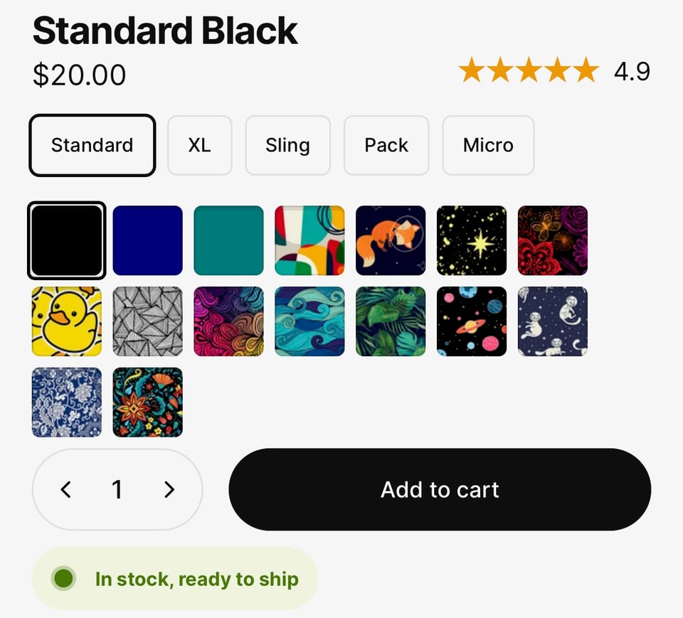Select the ocean waves swatch
This screenshot has height=618, width=683.
coord(309,322)
